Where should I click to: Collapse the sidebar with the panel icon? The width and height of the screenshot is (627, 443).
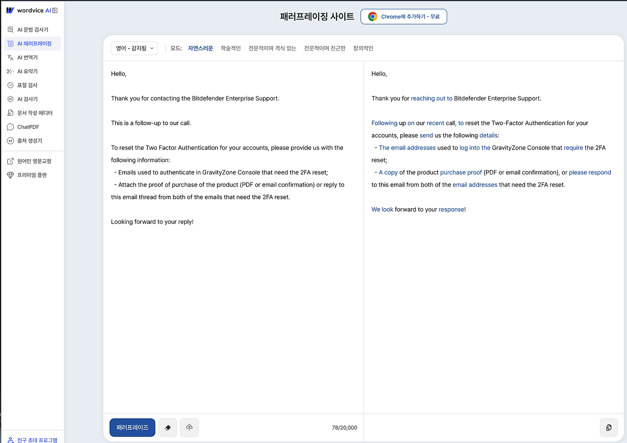tap(55, 10)
